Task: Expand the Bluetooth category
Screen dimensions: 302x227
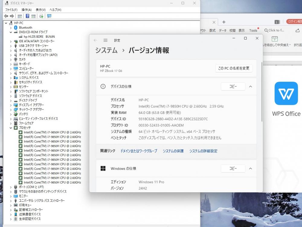Action: (11, 28)
